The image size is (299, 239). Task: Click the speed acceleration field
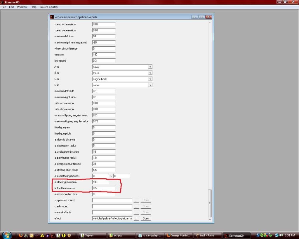(x=104, y=24)
